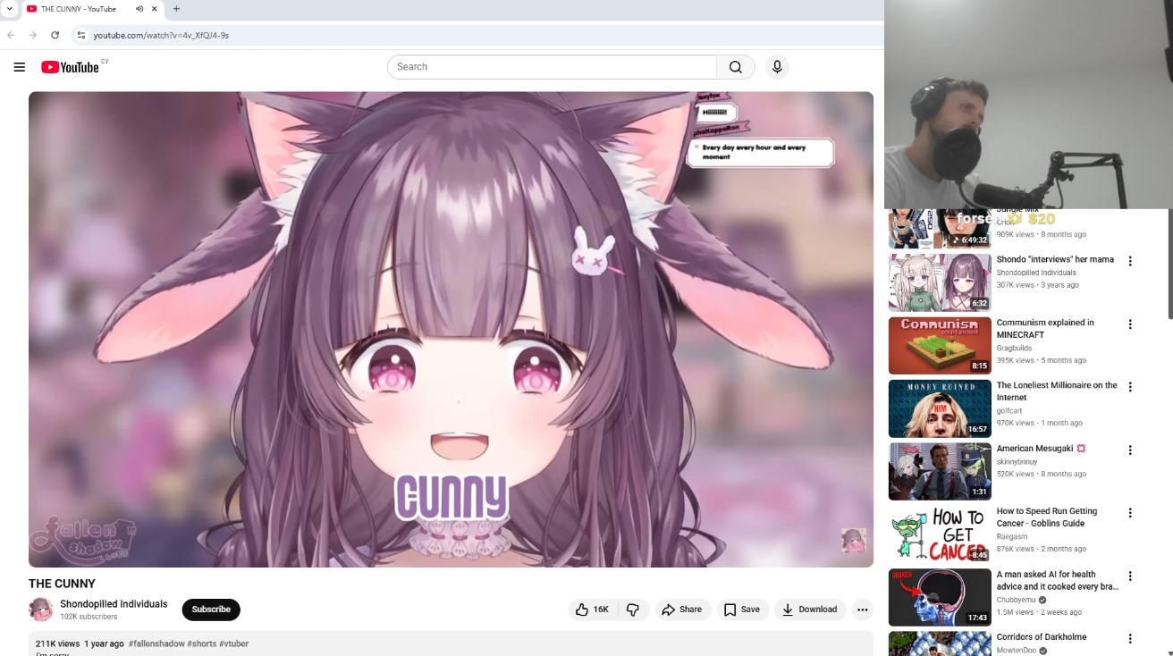Open the A man asked AI thumbnail
Screen dimensions: 1173x656
[x=940, y=598]
